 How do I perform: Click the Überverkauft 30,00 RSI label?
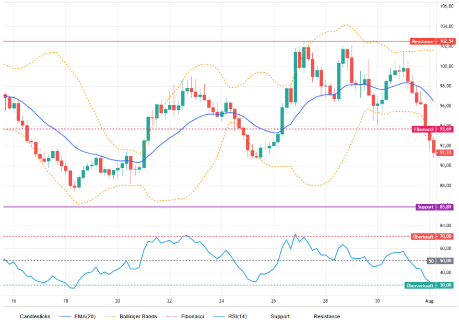(429, 285)
